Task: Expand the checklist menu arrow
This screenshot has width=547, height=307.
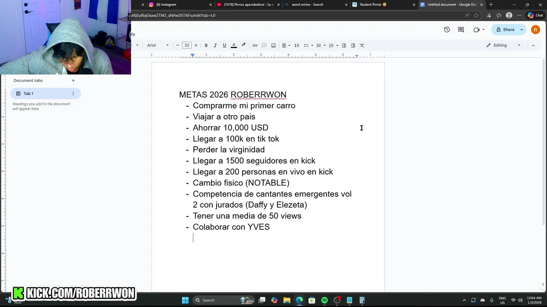Action: pos(312,45)
